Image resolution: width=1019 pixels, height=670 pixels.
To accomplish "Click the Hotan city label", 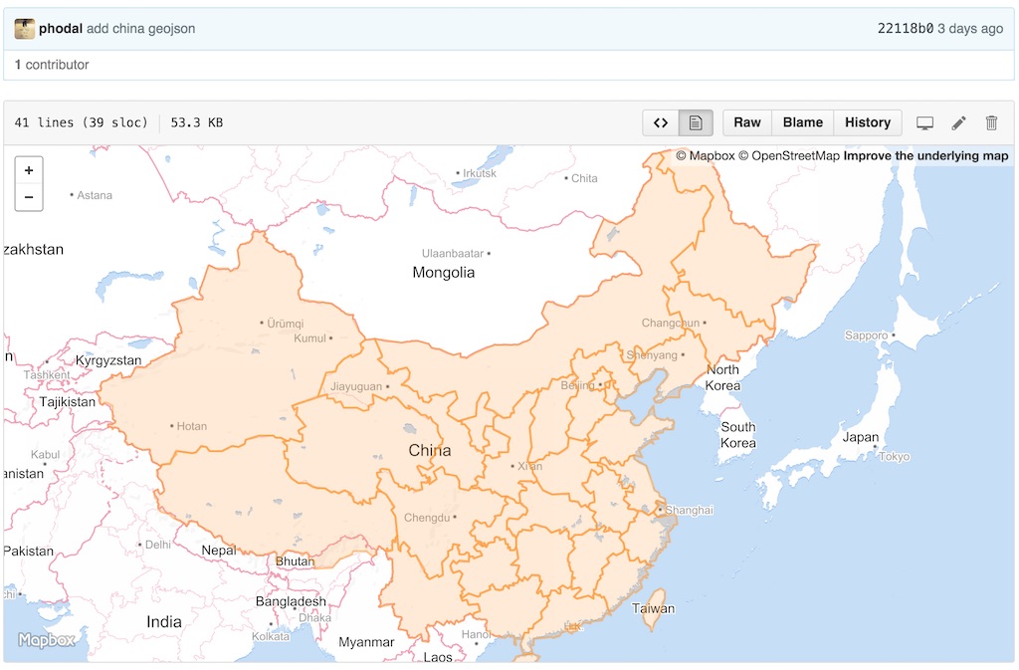I will click(x=192, y=426).
